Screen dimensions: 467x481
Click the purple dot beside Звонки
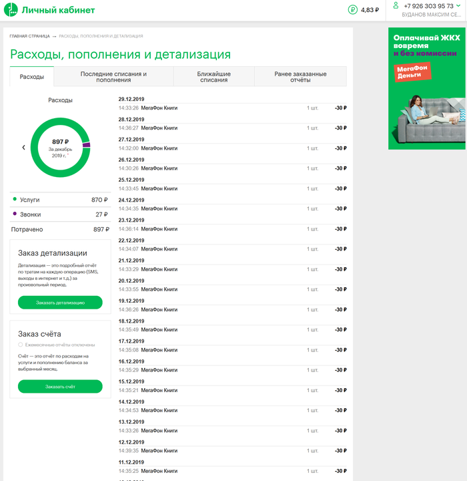click(x=15, y=214)
